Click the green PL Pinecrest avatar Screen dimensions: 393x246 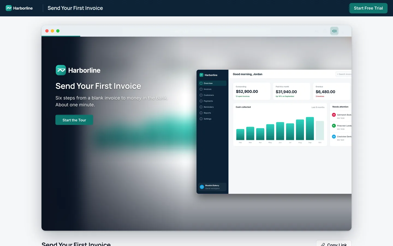tap(334, 126)
